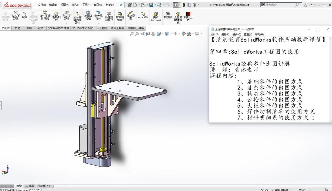332x191 pixels.
Task: Expand the Options gear dropdown arrow
Action: coord(198,5)
